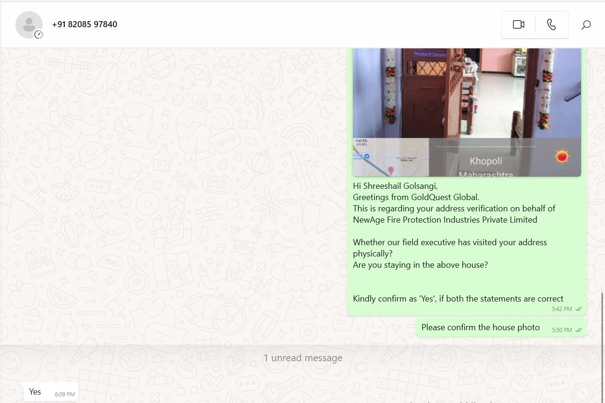Viewport: 605px width, 403px height.
Task: Open the contact's profile picture avatar
Action: [x=29, y=25]
